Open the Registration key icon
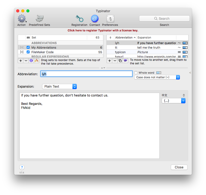 80,18
